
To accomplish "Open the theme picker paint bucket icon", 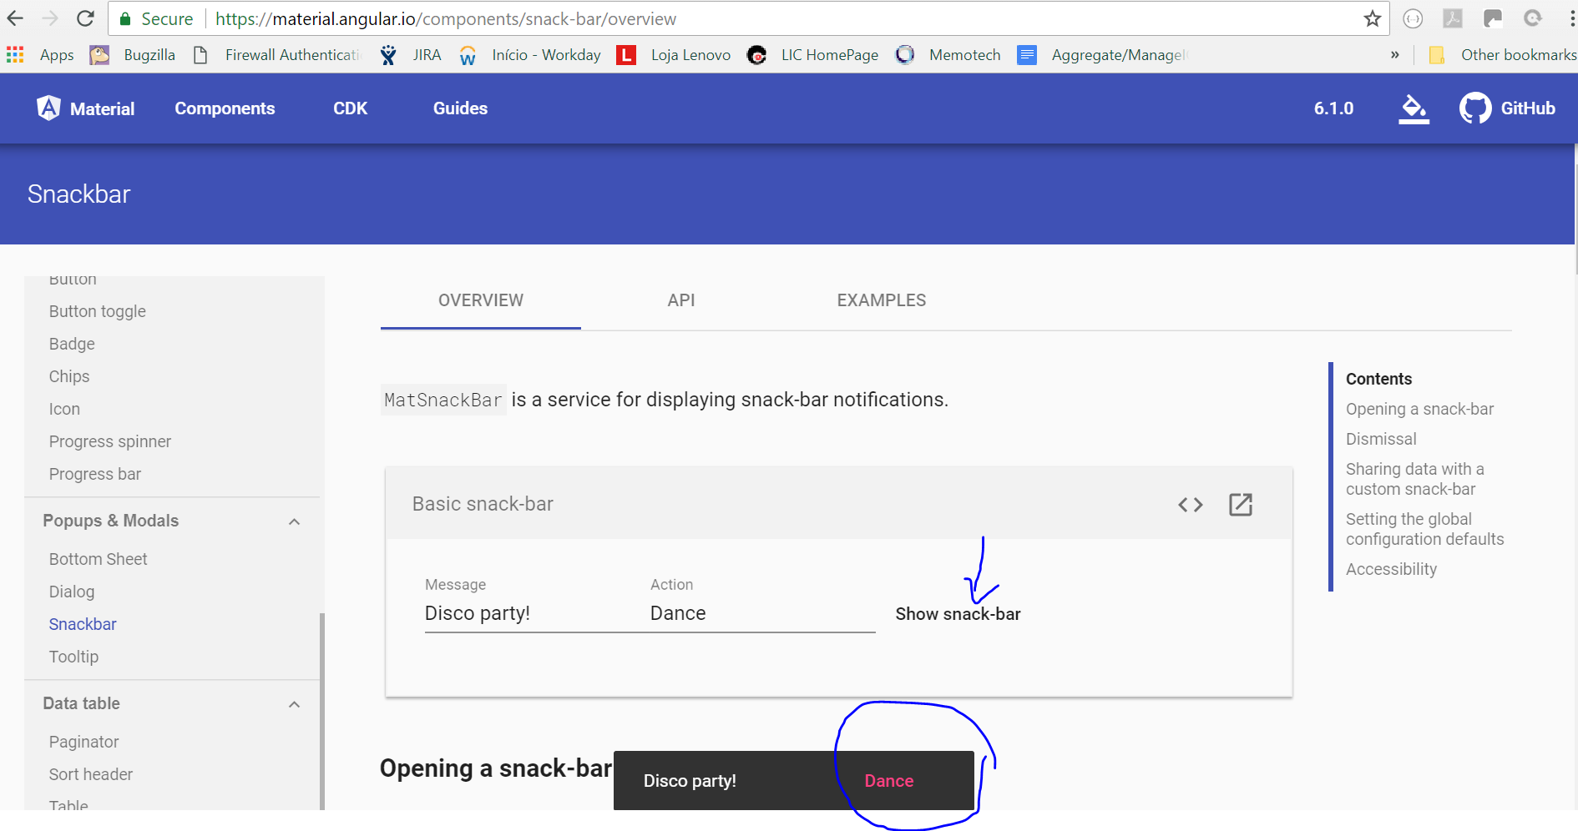I will point(1414,108).
